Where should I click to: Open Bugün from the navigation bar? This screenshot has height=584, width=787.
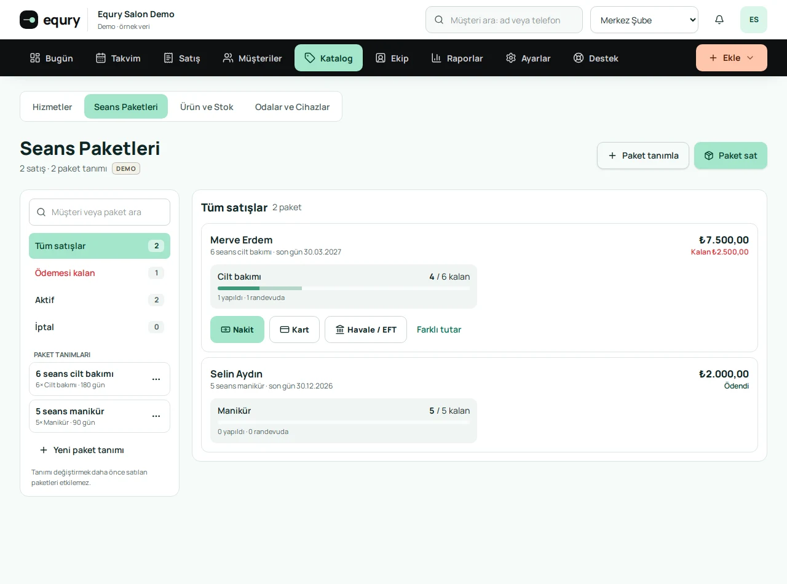52,58
